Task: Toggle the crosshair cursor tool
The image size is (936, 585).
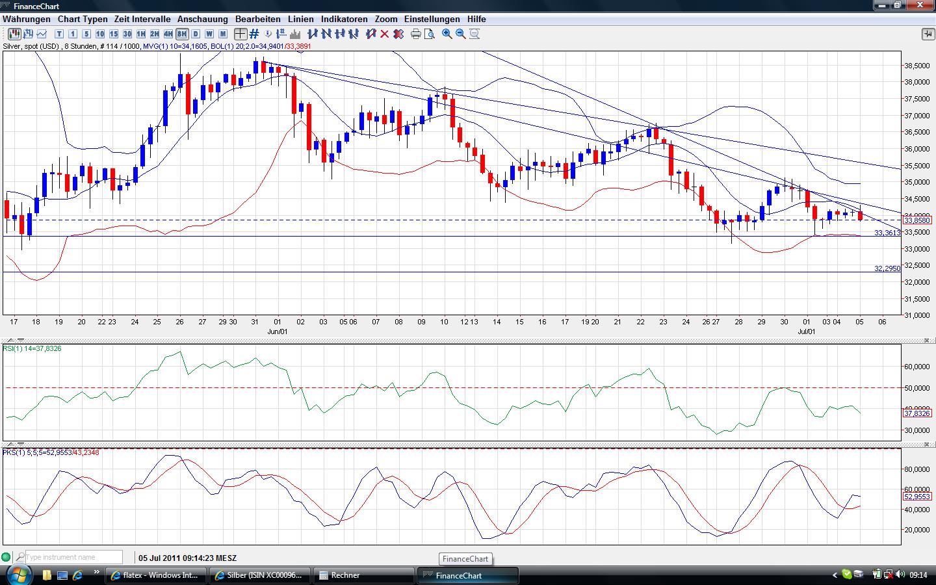Action: 240,34
